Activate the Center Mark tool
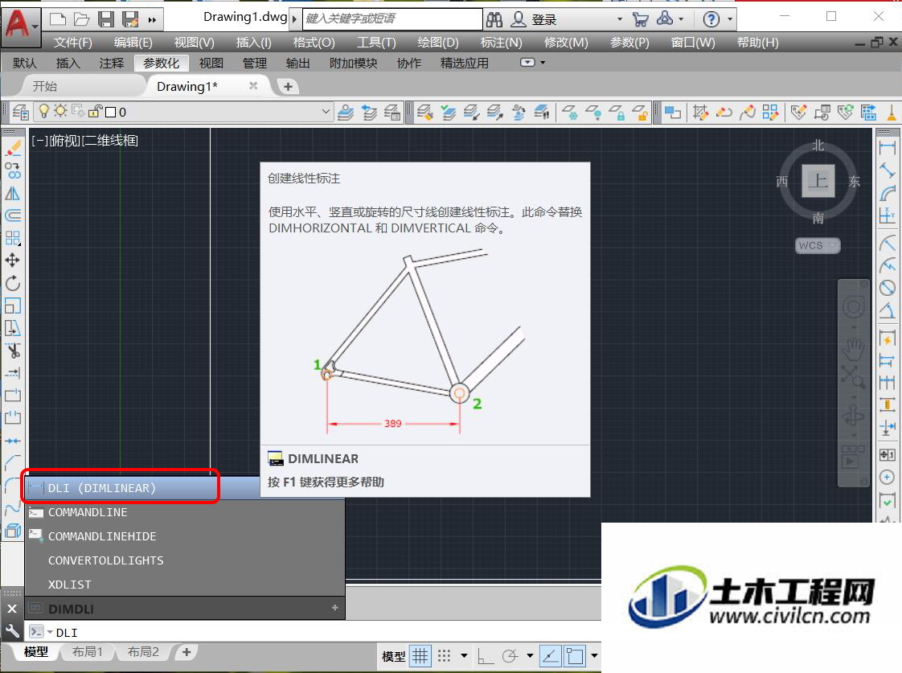The width and height of the screenshot is (902, 673). pos(888,477)
